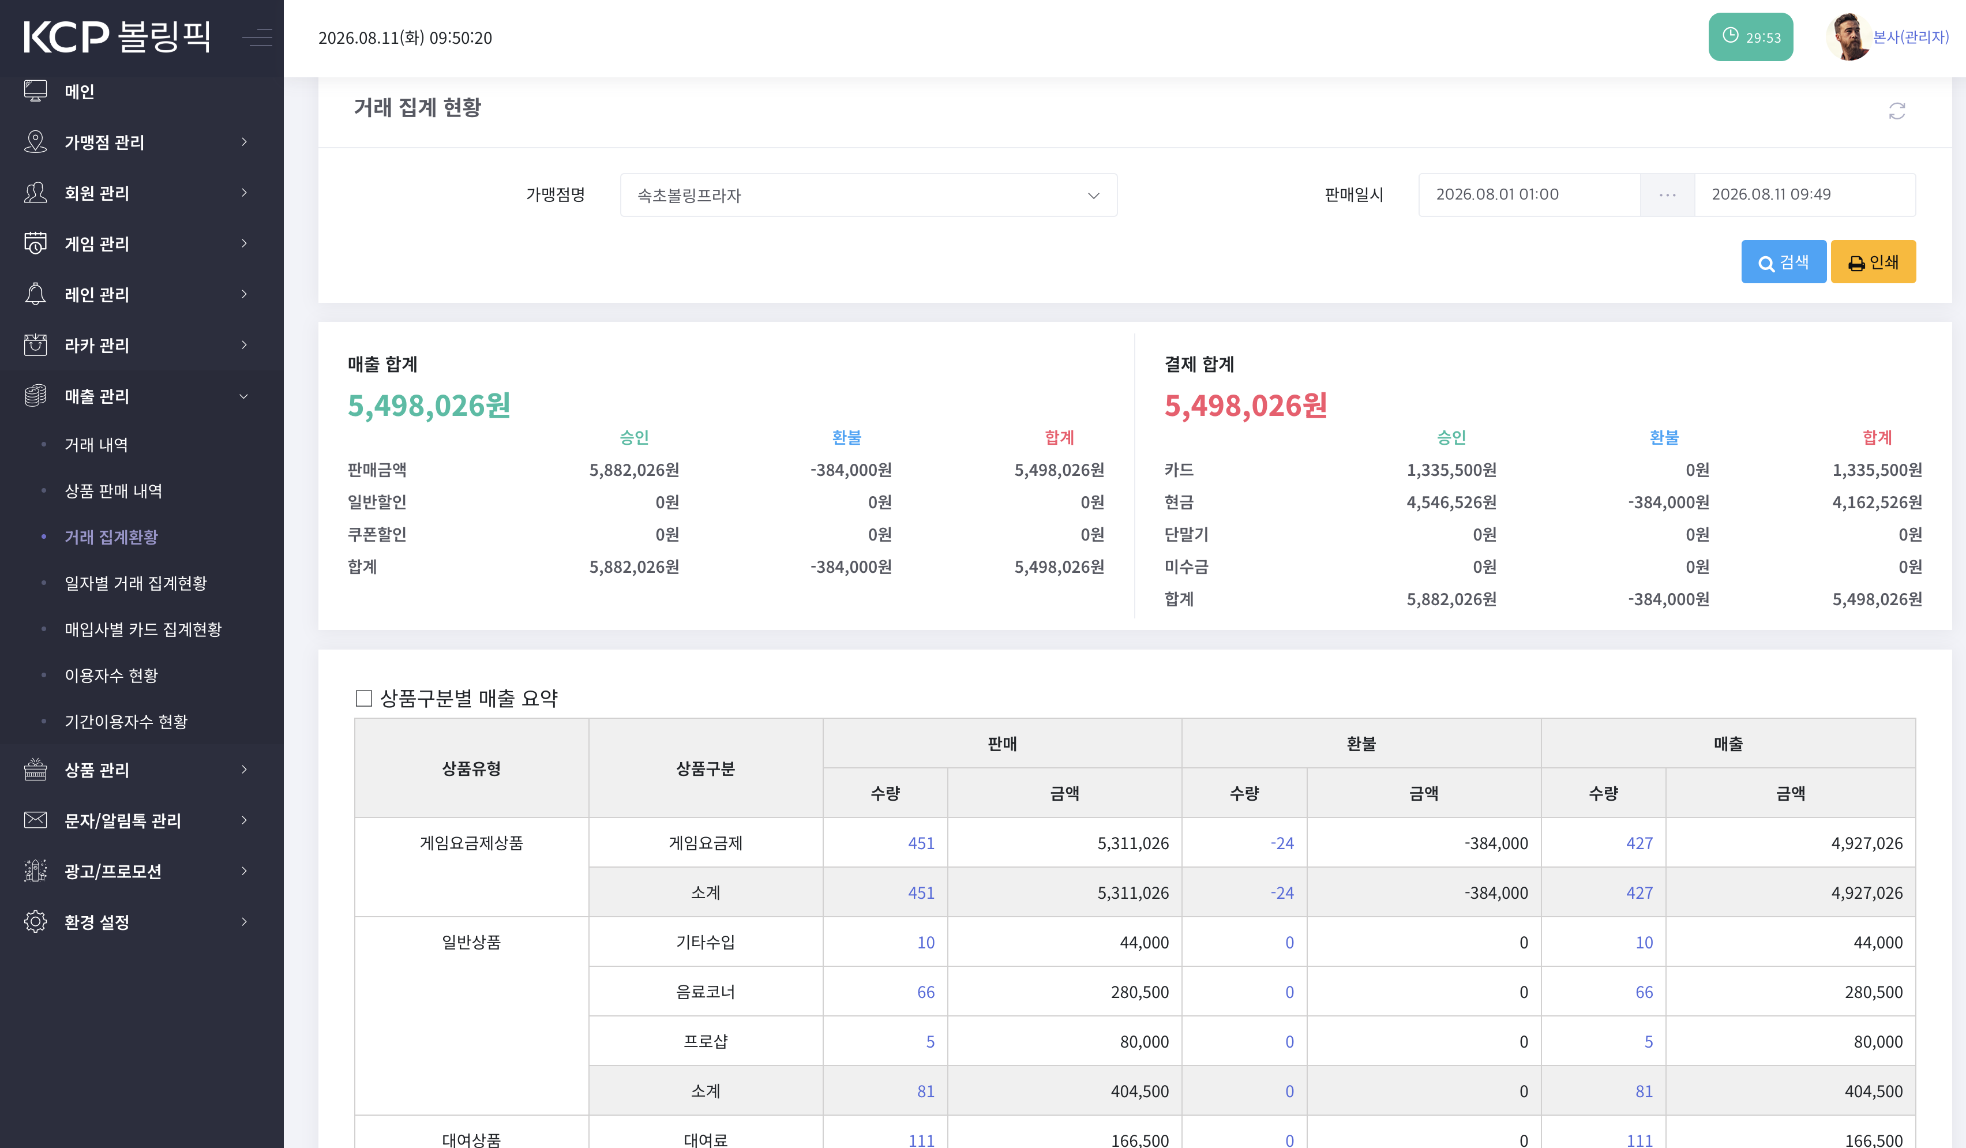Expand 환경 설정 menu chevron
1966x1148 pixels.
[x=244, y=922]
